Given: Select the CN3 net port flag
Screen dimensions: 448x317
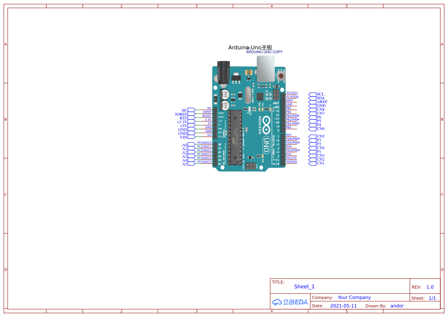Looking at the screenshot, I should (x=312, y=156).
